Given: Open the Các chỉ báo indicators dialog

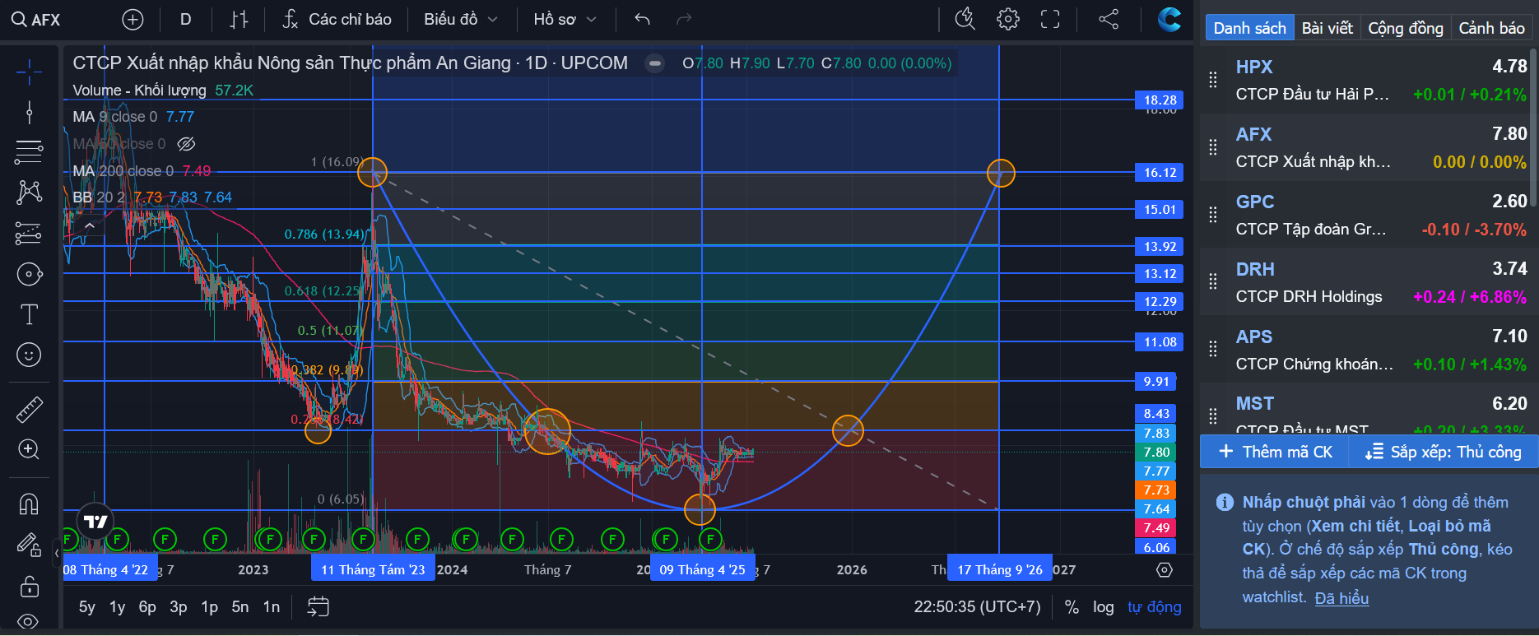Looking at the screenshot, I should (337, 20).
